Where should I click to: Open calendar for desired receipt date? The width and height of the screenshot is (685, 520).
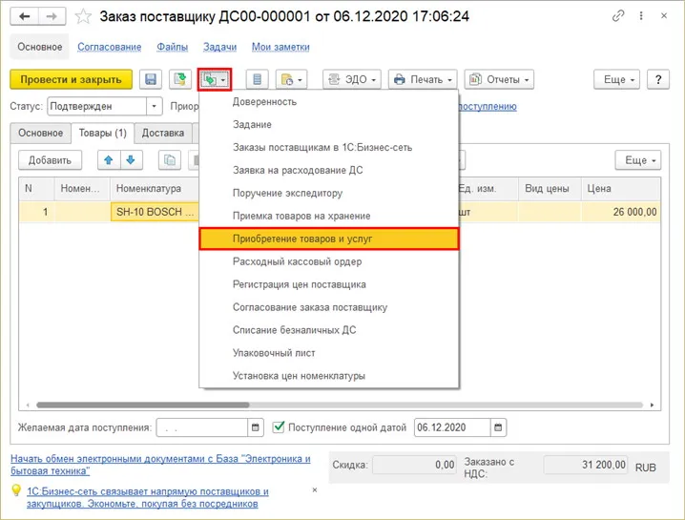coord(256,427)
